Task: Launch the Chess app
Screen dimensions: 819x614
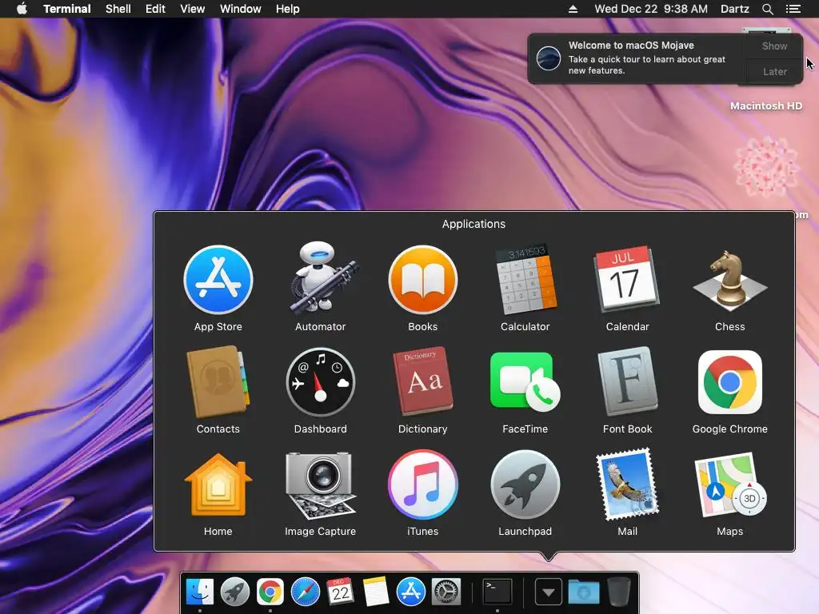Action: click(x=729, y=281)
